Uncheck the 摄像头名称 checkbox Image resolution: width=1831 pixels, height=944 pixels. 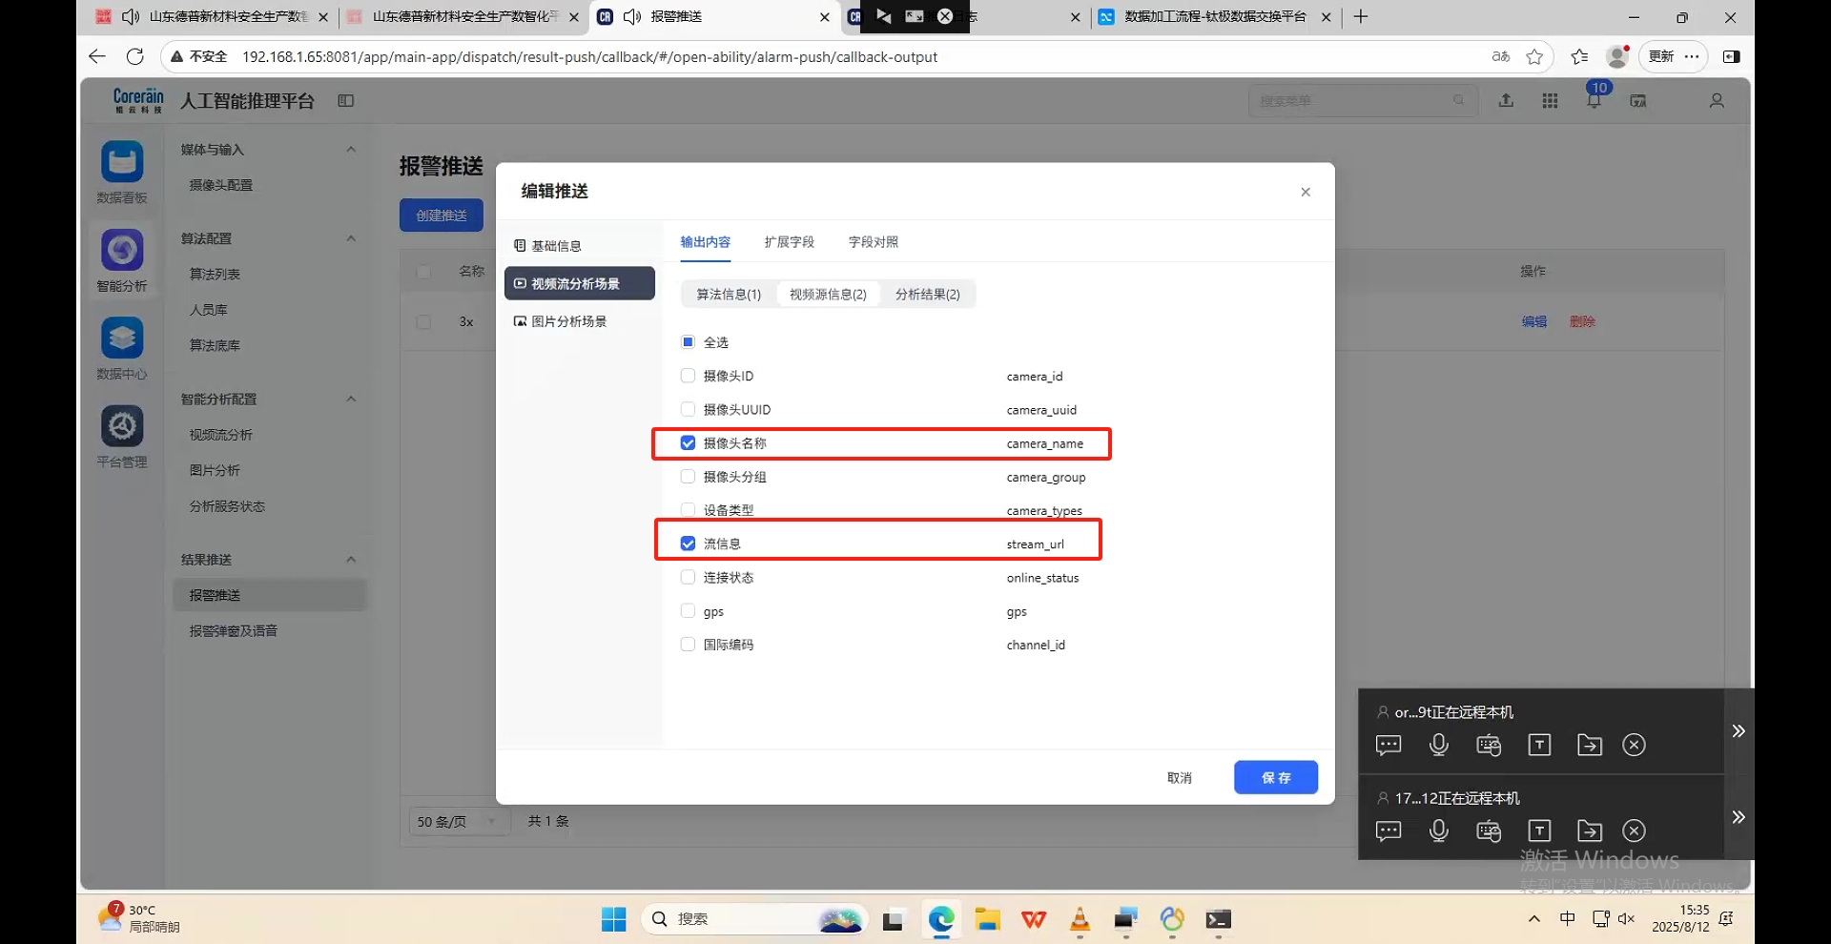688,443
